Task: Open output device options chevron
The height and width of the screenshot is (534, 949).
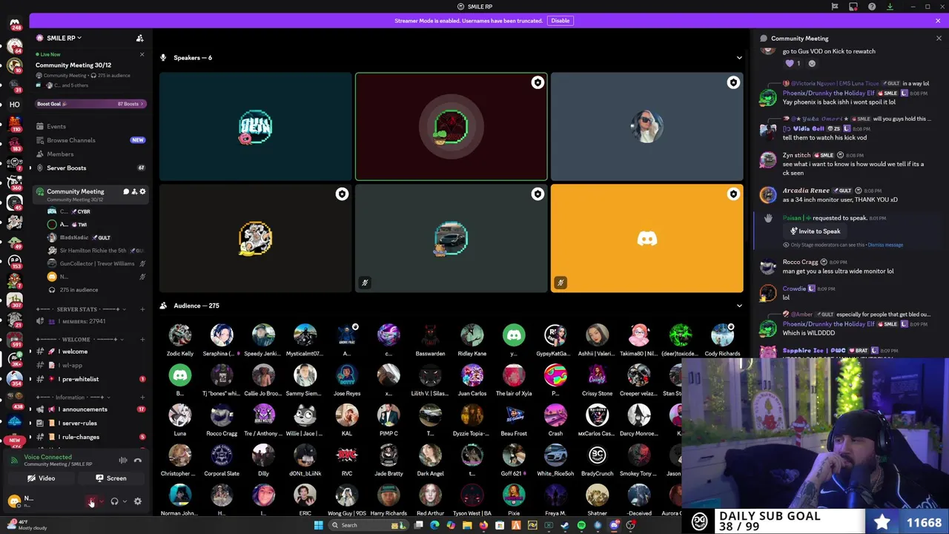Action: (x=125, y=502)
